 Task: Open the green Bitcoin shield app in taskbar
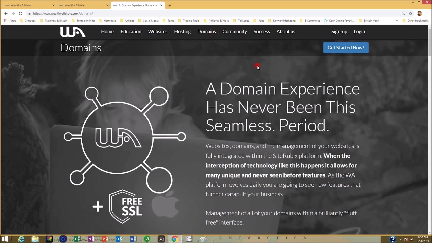[x=147, y=239]
